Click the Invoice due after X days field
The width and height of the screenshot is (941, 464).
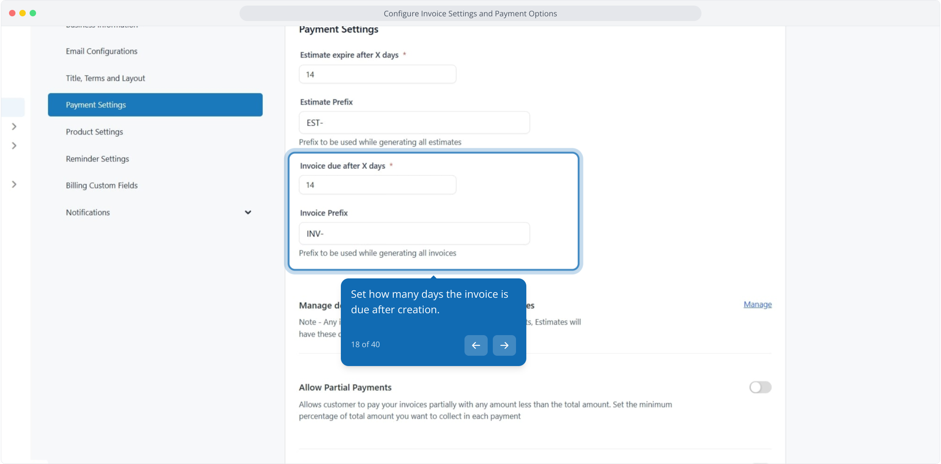tap(377, 185)
